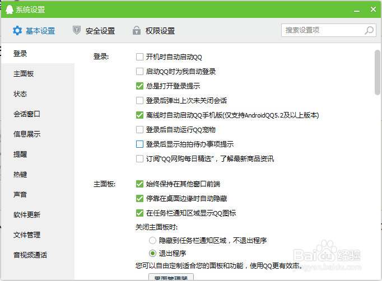Select 状态 in the sidebar
This screenshot has height=281, width=382.
(x=38, y=93)
